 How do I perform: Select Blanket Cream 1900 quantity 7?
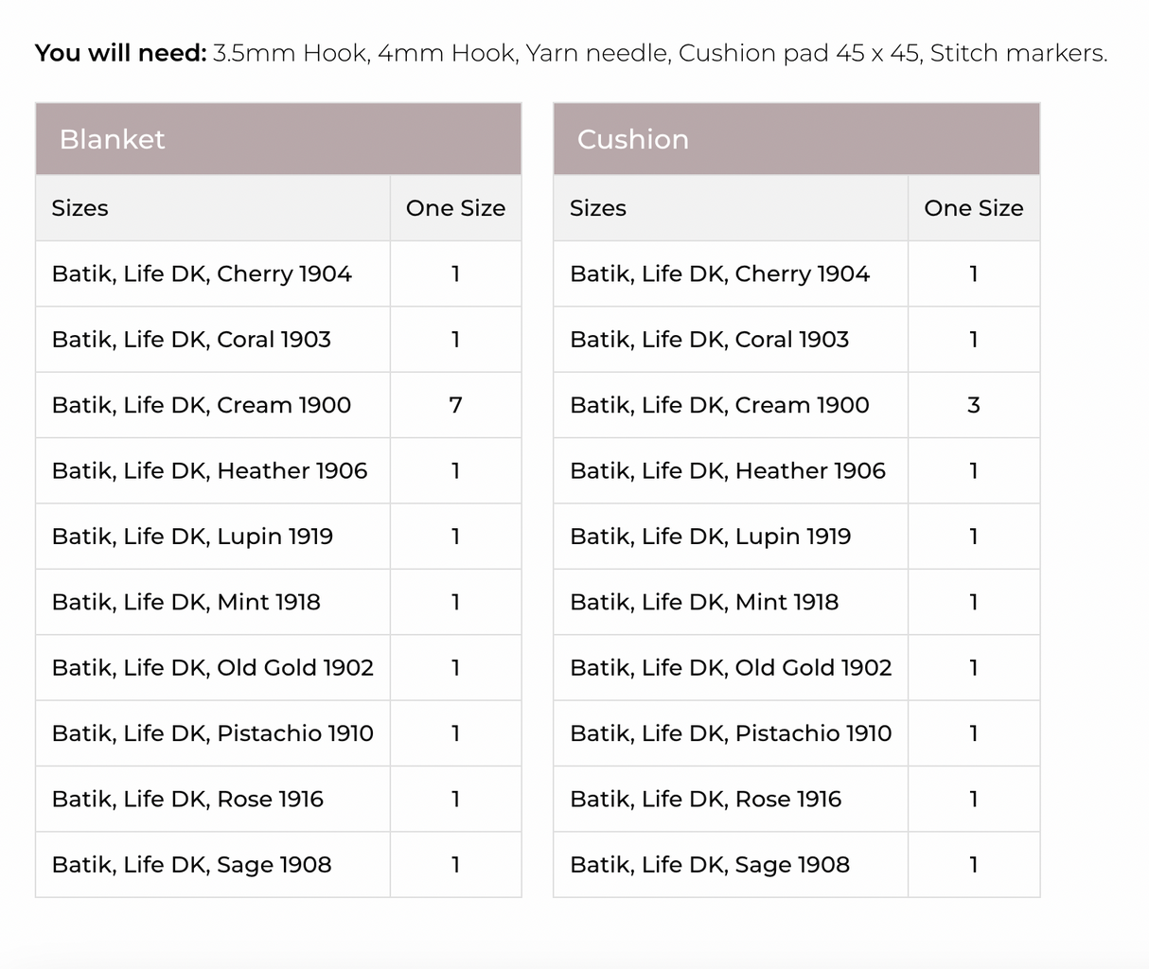[455, 405]
